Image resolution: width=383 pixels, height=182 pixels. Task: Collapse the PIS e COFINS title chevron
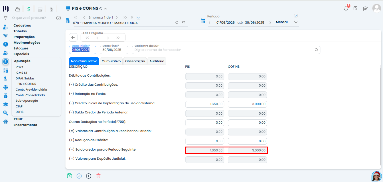click(x=105, y=9)
